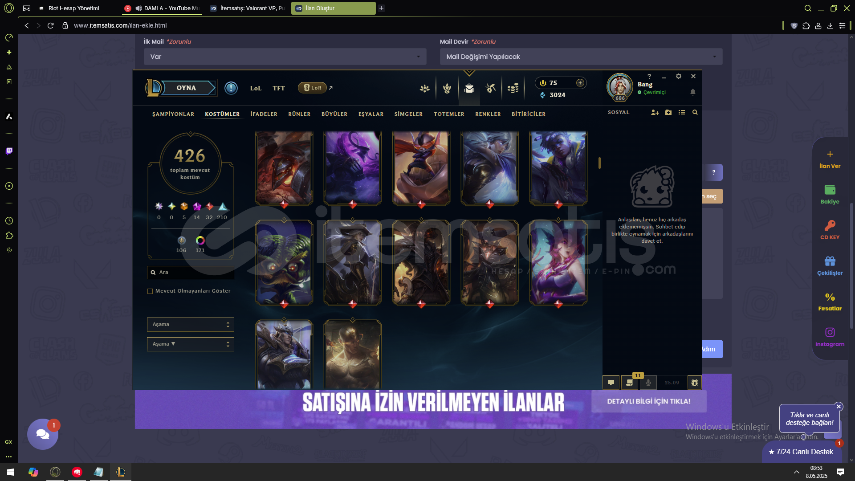
Task: Open the Easy Setup menu icon in toolbar
Action: [x=842, y=26]
